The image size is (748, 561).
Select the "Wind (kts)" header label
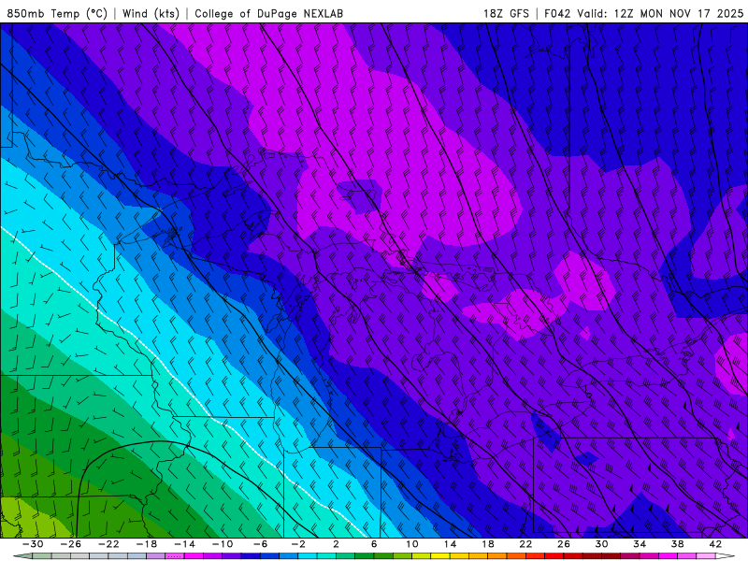[x=151, y=13]
